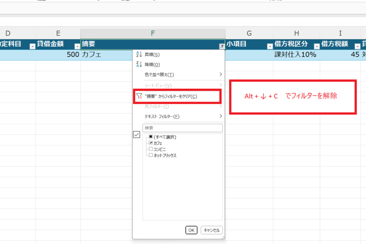Uncheck the カフェ checkbox

click(151, 143)
